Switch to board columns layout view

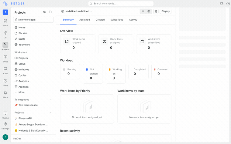[149, 11]
